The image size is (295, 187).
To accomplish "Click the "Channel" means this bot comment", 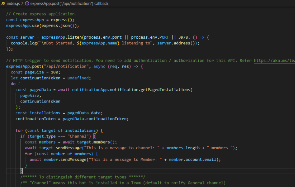I will (x=123, y=183).
